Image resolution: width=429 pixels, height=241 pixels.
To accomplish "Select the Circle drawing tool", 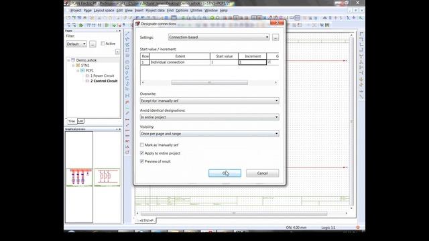I will (x=127, y=62).
